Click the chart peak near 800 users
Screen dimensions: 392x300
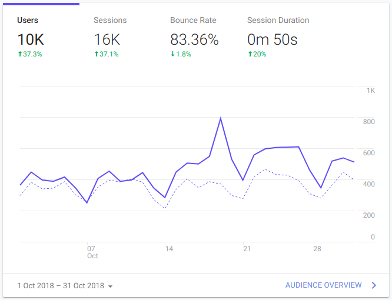[x=220, y=118]
